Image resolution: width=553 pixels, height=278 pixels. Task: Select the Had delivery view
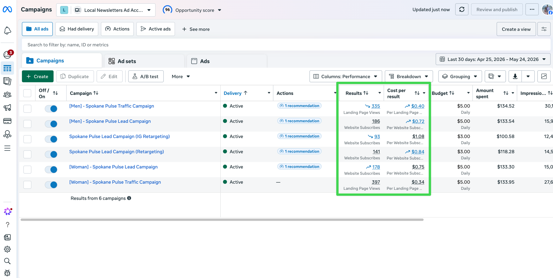77,29
